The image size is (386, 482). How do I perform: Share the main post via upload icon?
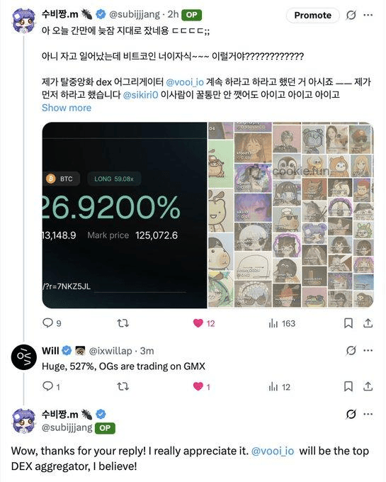point(368,323)
